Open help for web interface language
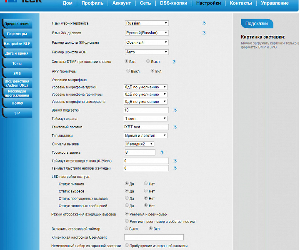 [204, 23]
